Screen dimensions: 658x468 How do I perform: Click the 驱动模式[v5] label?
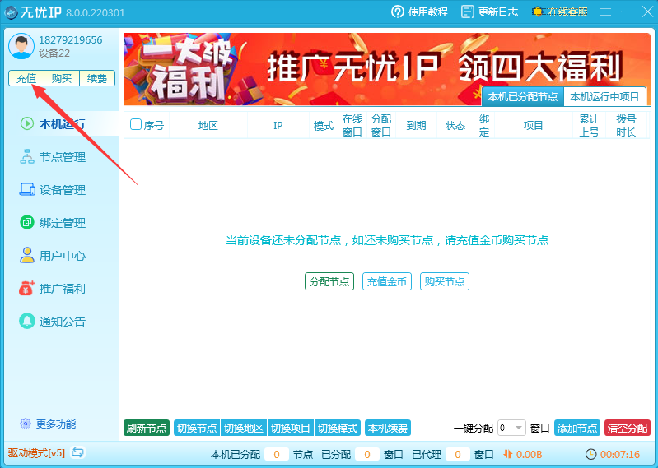point(36,452)
